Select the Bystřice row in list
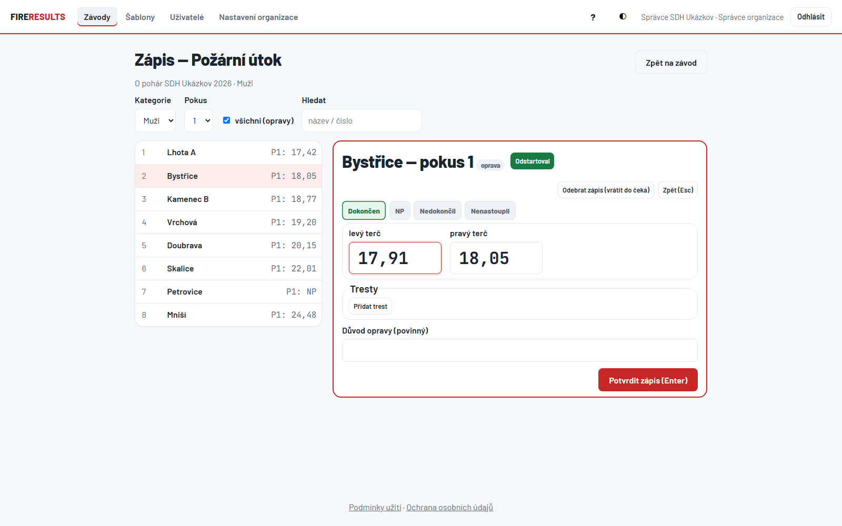Image resolution: width=842 pixels, height=526 pixels. (x=228, y=176)
